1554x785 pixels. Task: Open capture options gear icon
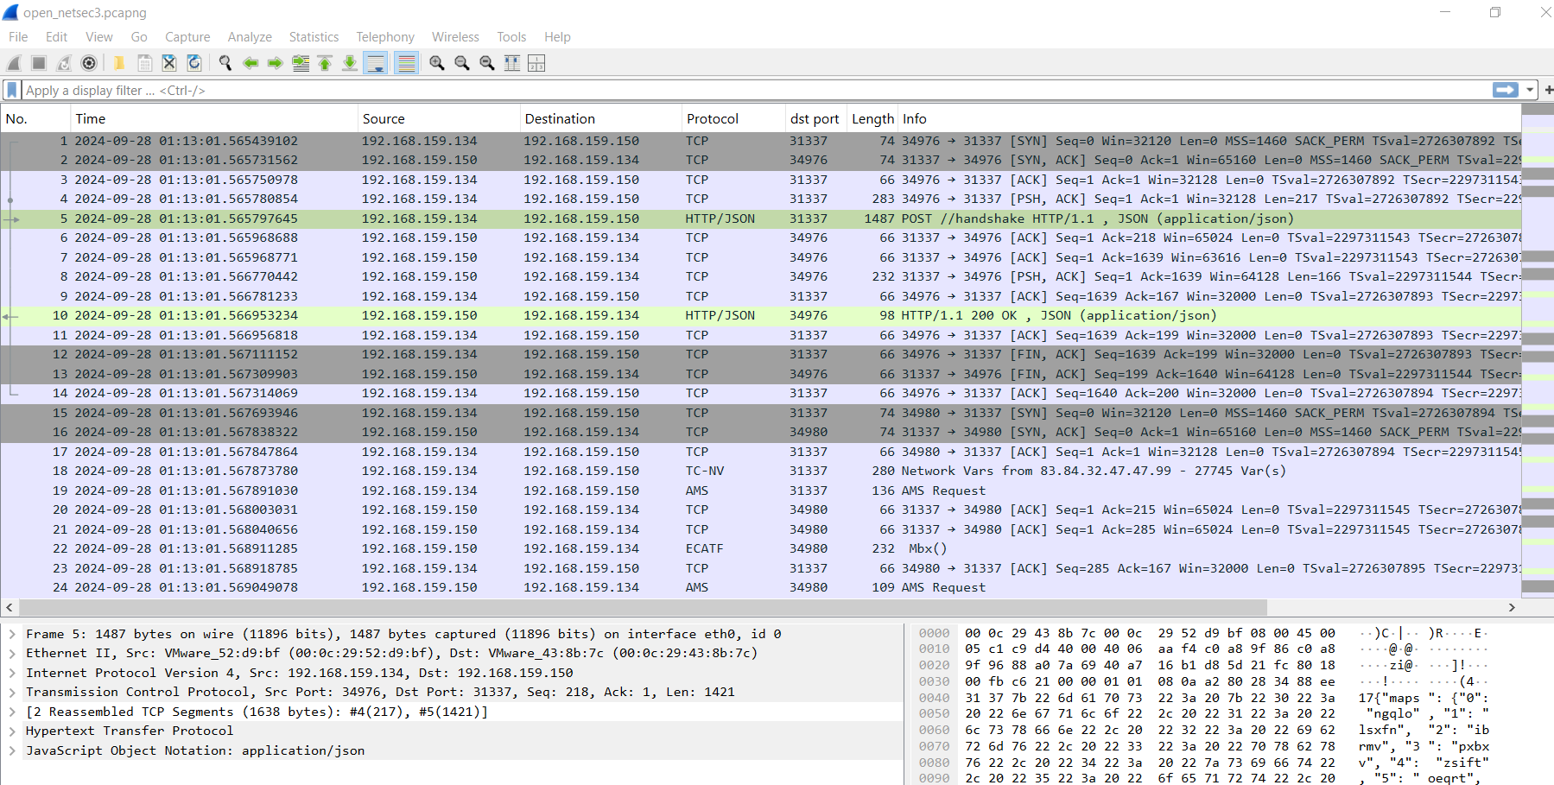[89, 63]
